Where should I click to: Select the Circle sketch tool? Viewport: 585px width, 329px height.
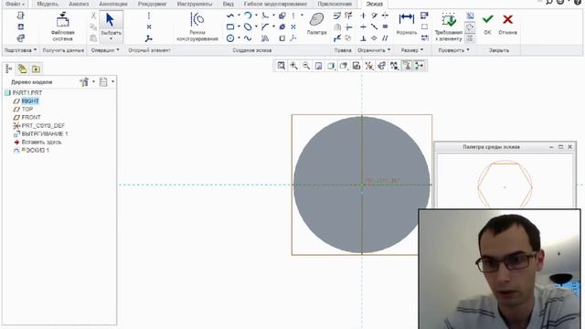click(230, 38)
